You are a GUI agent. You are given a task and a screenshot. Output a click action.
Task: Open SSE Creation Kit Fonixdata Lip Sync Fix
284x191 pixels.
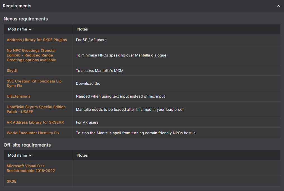pyautogui.click(x=34, y=83)
